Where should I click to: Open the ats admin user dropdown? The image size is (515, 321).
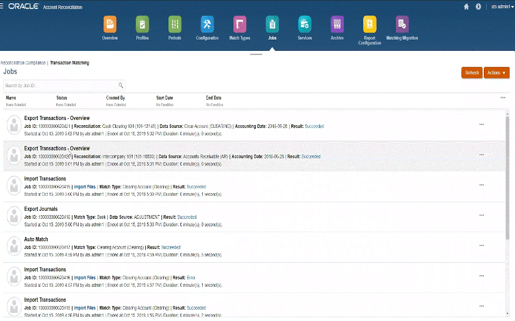click(499, 7)
